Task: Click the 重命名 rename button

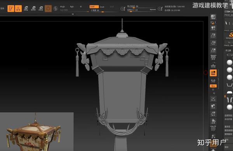Action: click(227, 127)
